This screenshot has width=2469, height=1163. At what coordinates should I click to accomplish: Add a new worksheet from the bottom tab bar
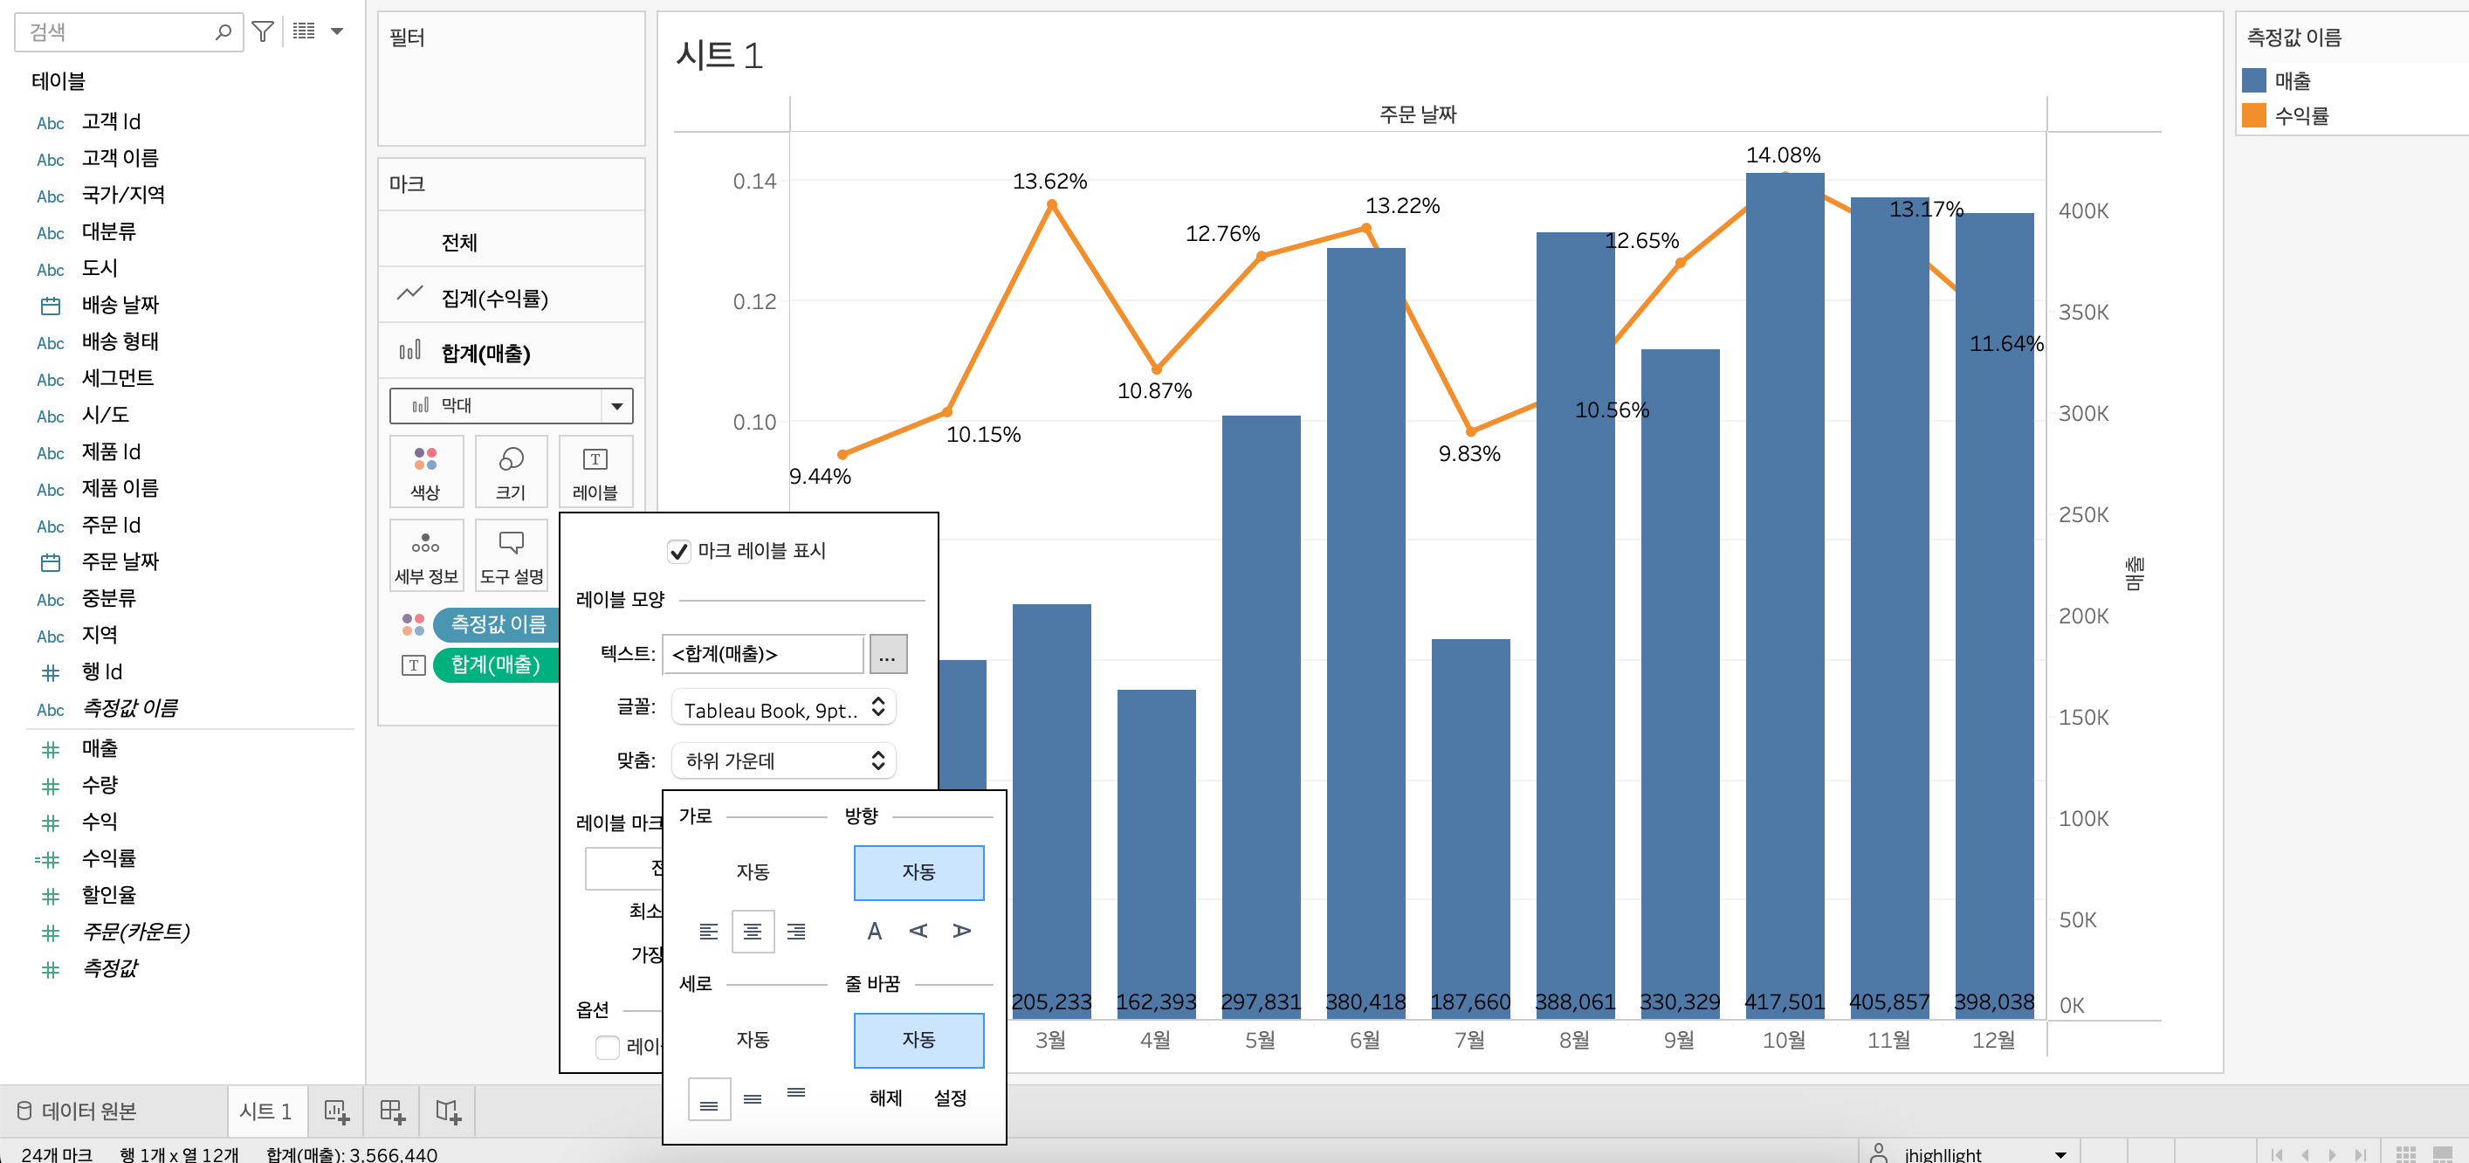coord(336,1111)
